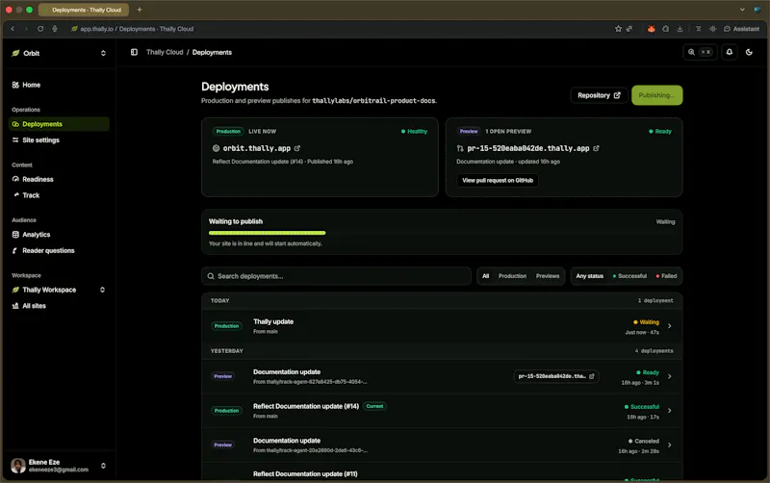This screenshot has height=483, width=770.
Task: Open Track in the sidebar
Action: (59, 195)
